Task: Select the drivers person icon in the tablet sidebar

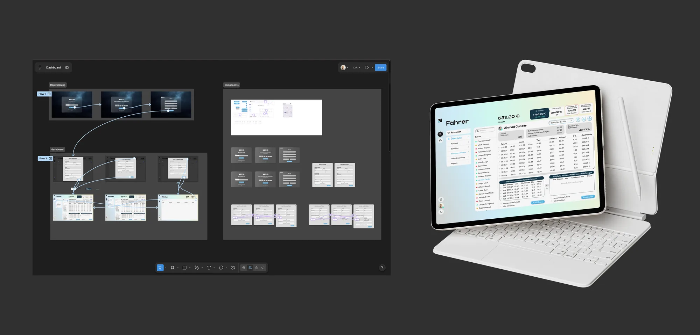Action: pyautogui.click(x=440, y=134)
